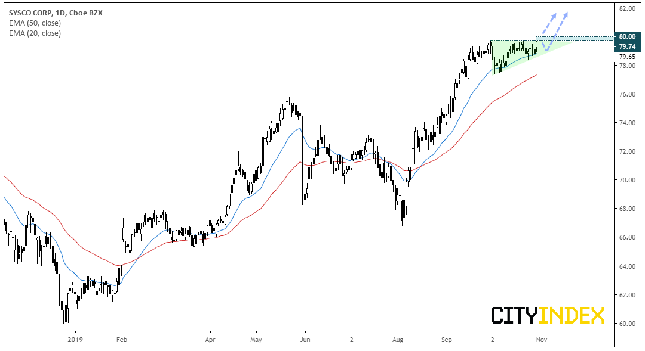Click the 82.00 price axis label
The image size is (645, 351).
click(627, 8)
